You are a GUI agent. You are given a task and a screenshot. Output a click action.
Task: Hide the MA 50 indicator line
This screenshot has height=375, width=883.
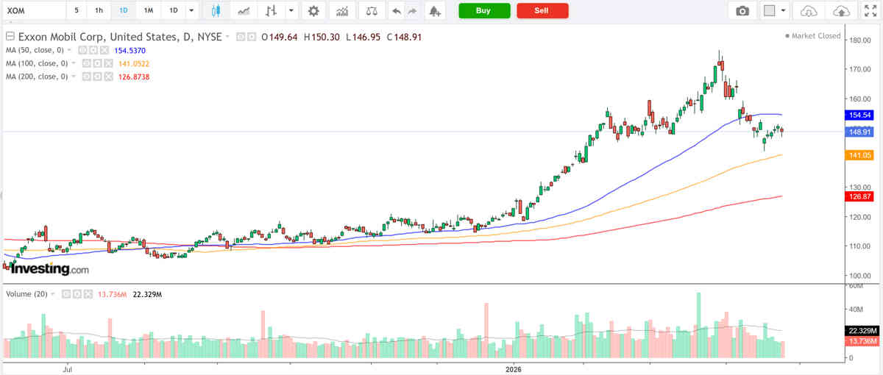coord(83,50)
